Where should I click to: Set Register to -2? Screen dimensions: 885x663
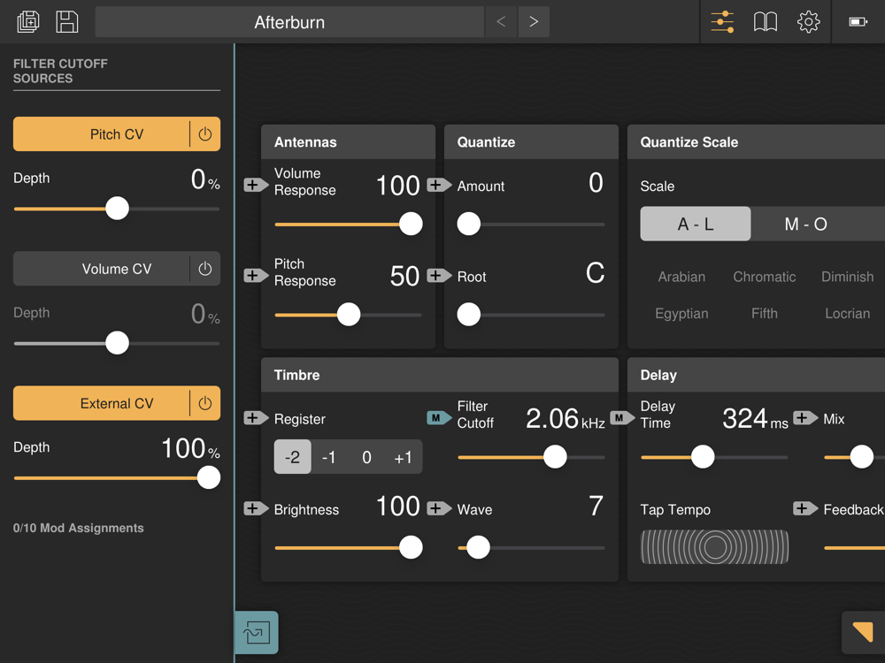292,457
